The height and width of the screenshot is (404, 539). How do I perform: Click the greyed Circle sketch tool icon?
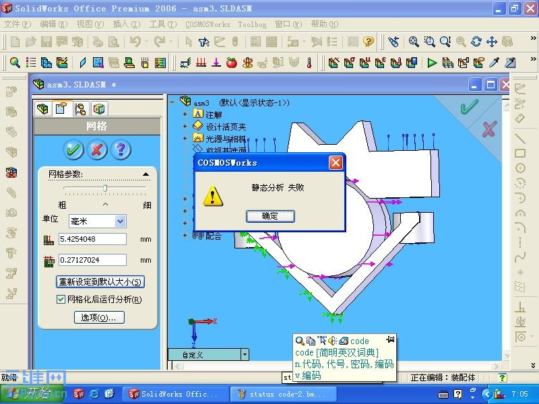pyautogui.click(x=519, y=168)
